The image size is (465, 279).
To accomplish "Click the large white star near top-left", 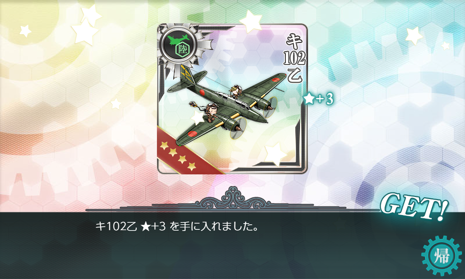I will point(86,26).
